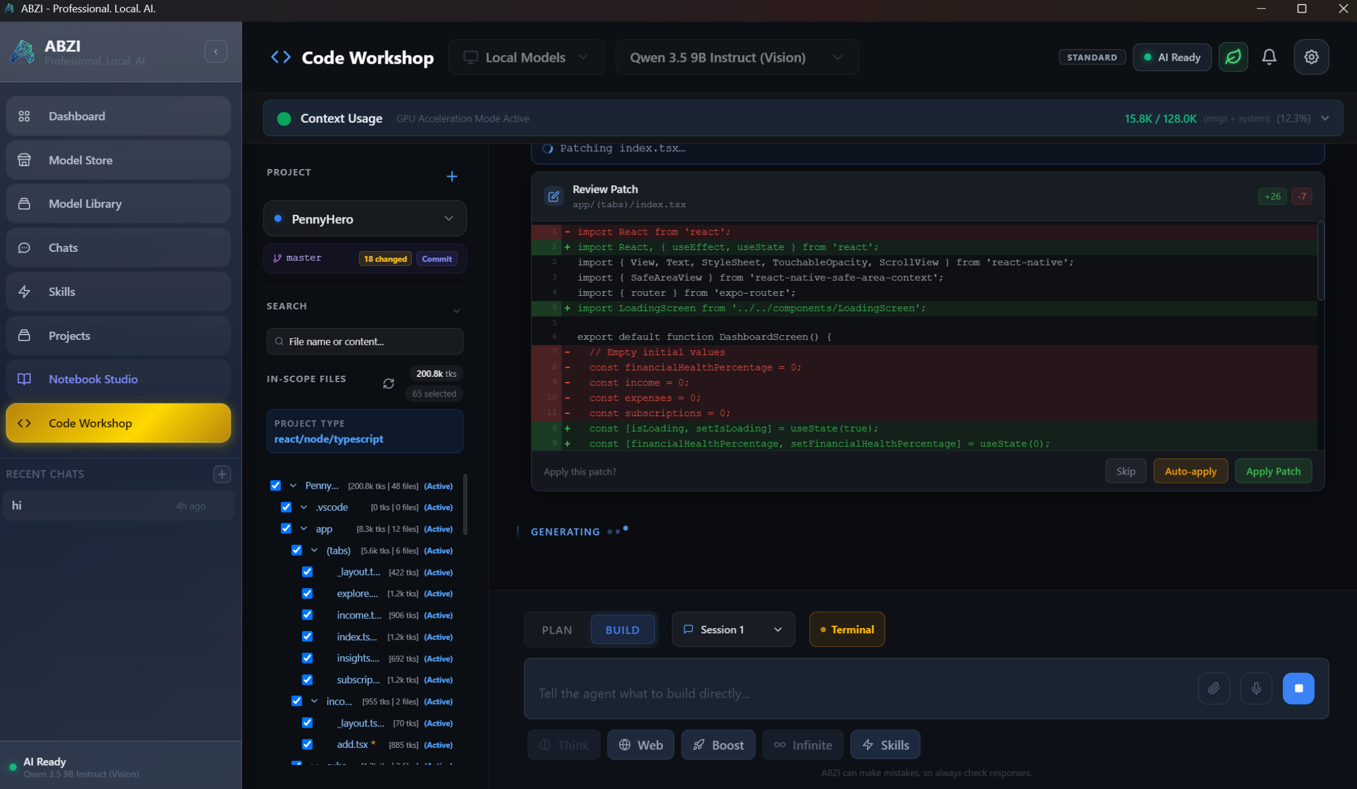The image size is (1357, 789).
Task: Click the Chats speech bubble icon
Action: pos(24,248)
